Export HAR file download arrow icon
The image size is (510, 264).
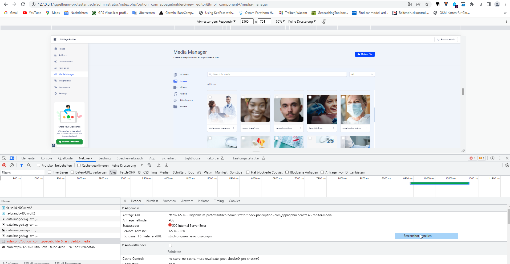point(166,165)
